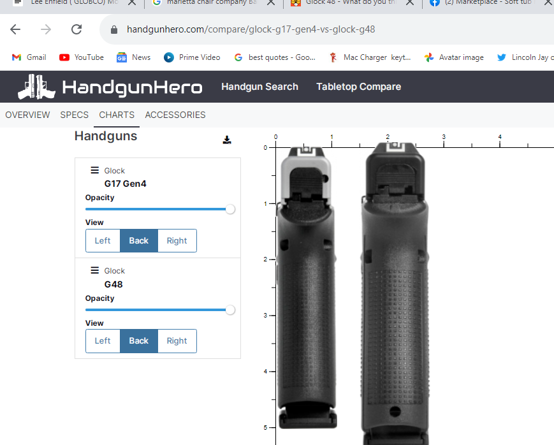Viewport: 554px width, 445px height.
Task: Open Handgun Search link
Action: (x=259, y=87)
